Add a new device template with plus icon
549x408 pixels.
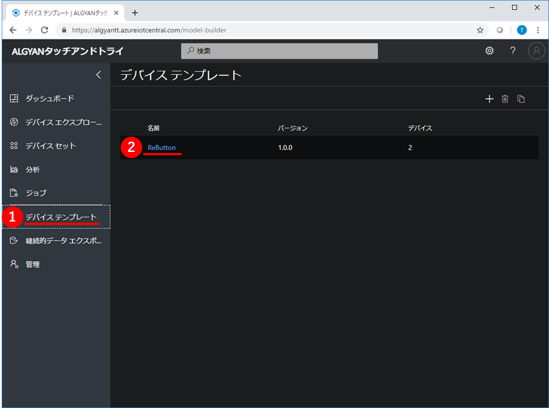489,99
